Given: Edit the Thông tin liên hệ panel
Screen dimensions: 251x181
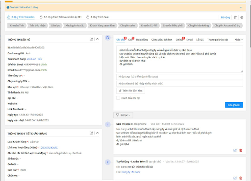Looking at the screenshot, I should click(91, 39).
